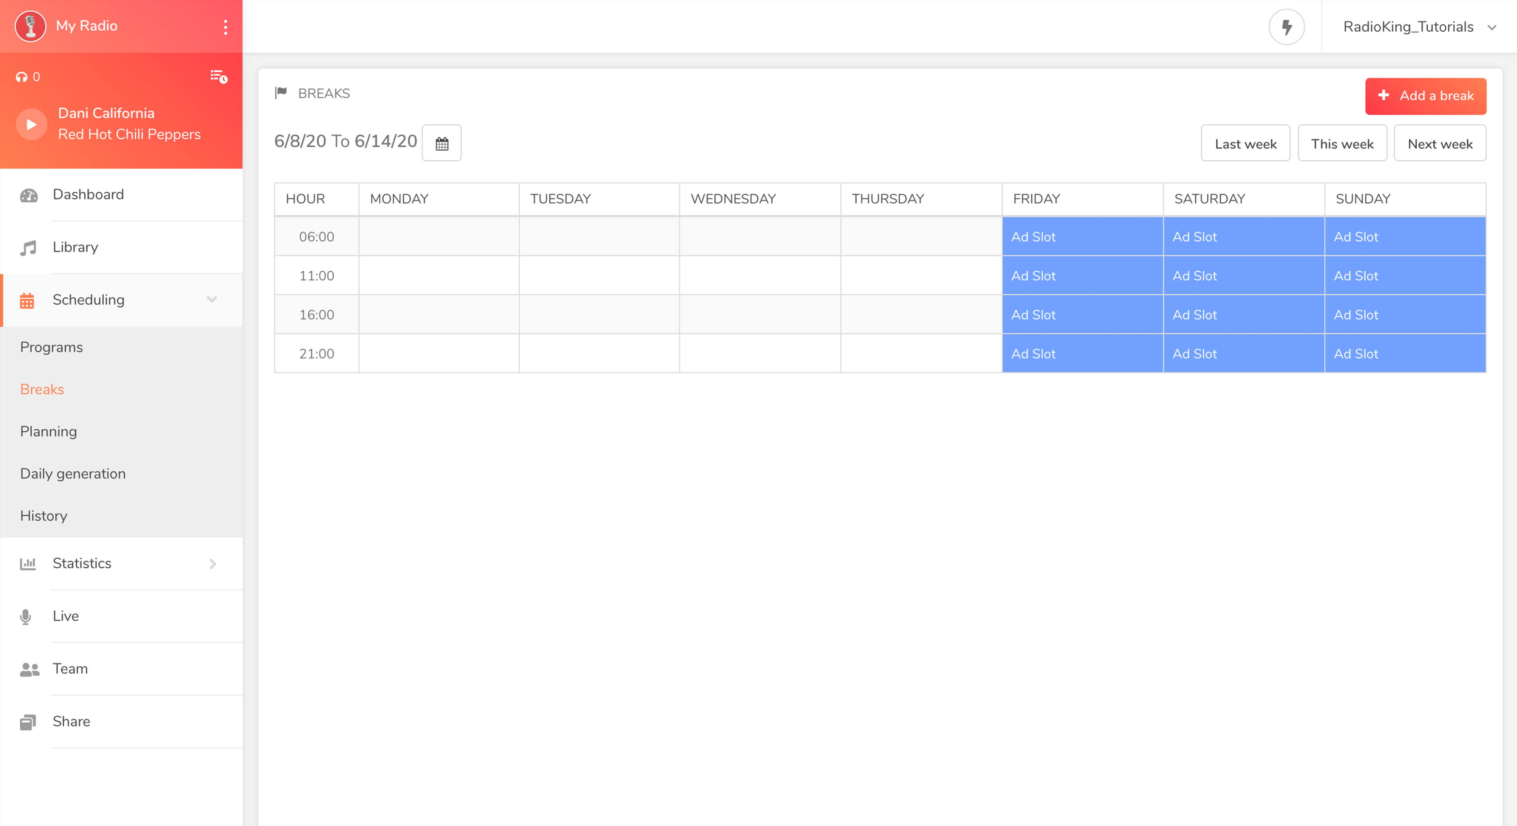
Task: Click the MONDAY column header
Action: tap(439, 199)
